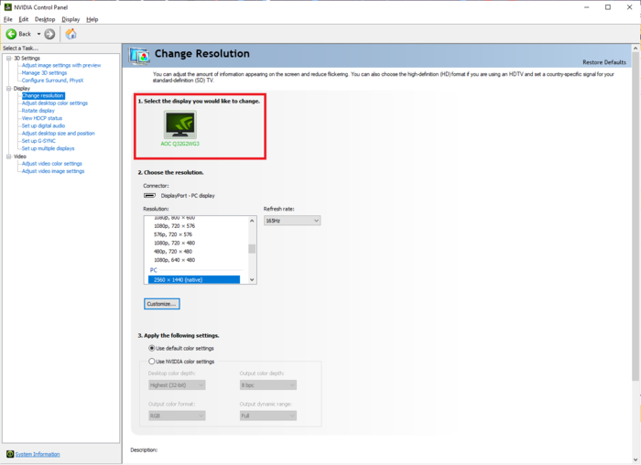The image size is (641, 465).
Task: Open the Display menu
Action: coord(71,19)
